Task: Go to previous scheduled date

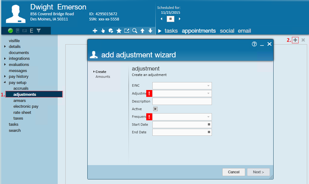Action: click(x=162, y=19)
